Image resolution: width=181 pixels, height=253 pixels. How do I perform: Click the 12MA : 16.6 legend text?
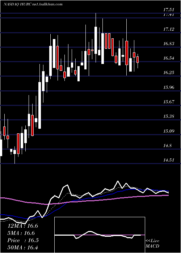[x=23, y=226]
